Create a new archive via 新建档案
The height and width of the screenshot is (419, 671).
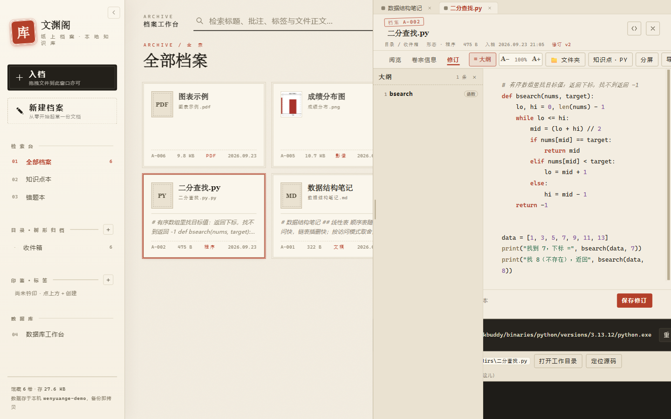(x=62, y=111)
